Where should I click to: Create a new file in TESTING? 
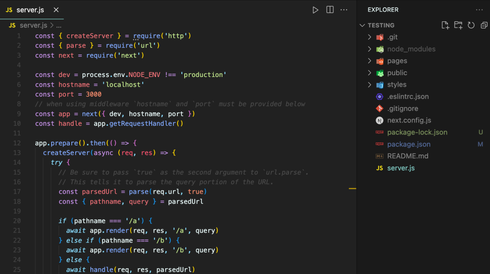[445, 25]
